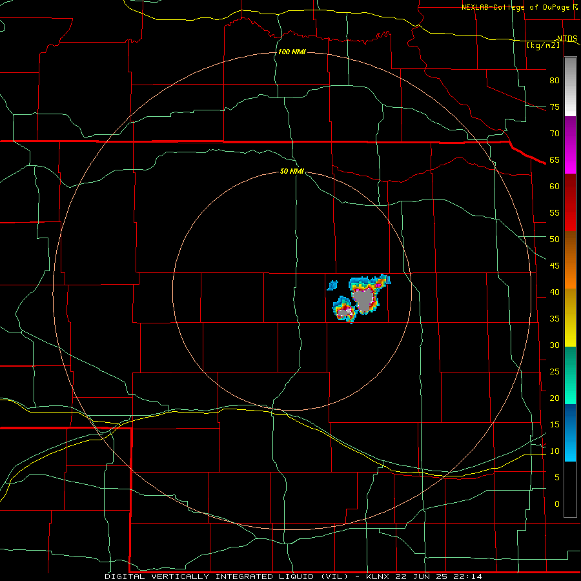Select the red segment of color bar

[570, 203]
